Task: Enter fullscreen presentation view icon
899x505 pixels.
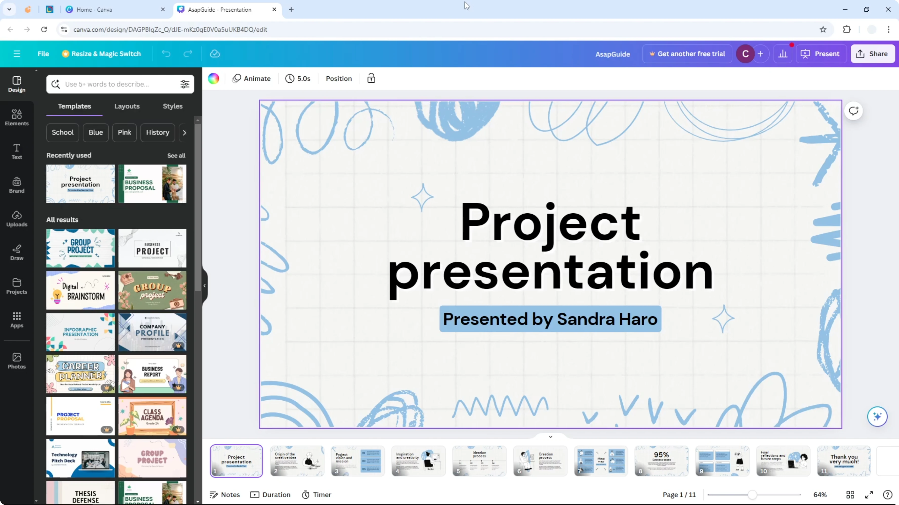Action: (869, 495)
